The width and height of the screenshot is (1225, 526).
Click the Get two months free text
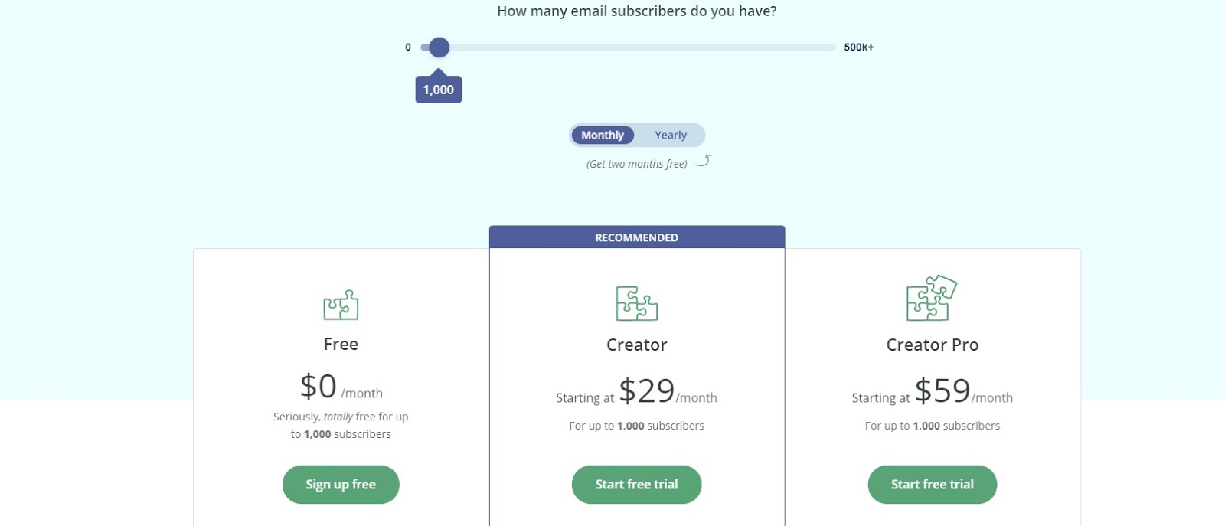pyautogui.click(x=636, y=163)
